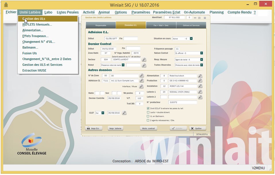Open Histo. contrat button

[x=148, y=128]
